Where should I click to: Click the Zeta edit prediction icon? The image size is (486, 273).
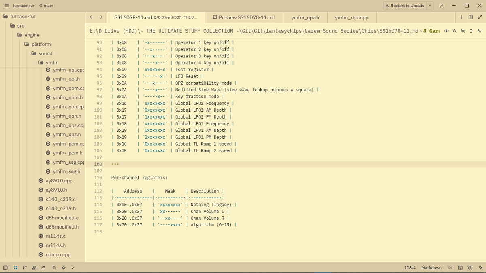450,268
